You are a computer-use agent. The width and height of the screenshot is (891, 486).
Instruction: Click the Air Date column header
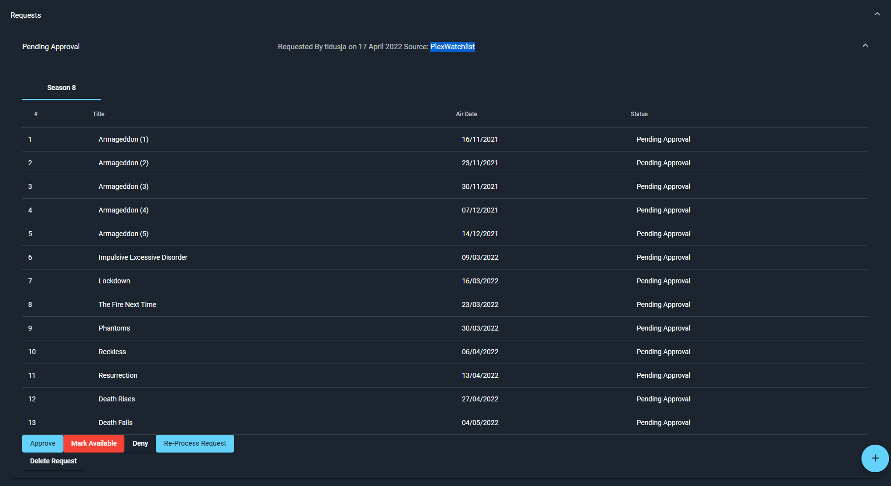coord(466,114)
